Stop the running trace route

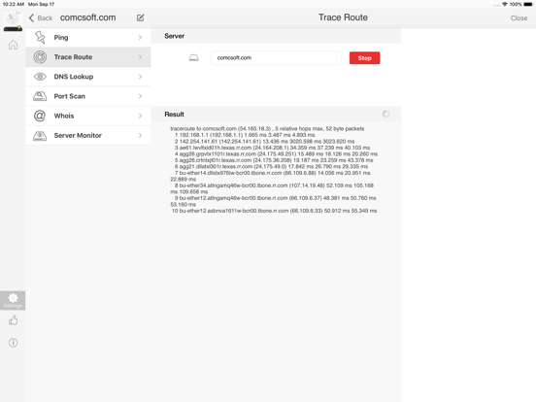tap(364, 57)
